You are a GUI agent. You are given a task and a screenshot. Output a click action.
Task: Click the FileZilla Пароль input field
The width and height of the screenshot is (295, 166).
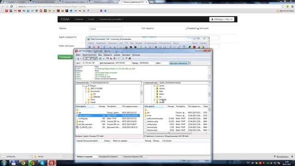point(147,63)
